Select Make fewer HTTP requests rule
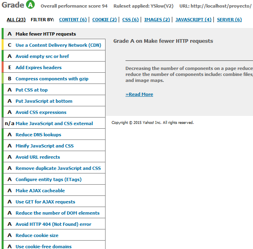This screenshot has width=253, height=249. [x=46, y=34]
